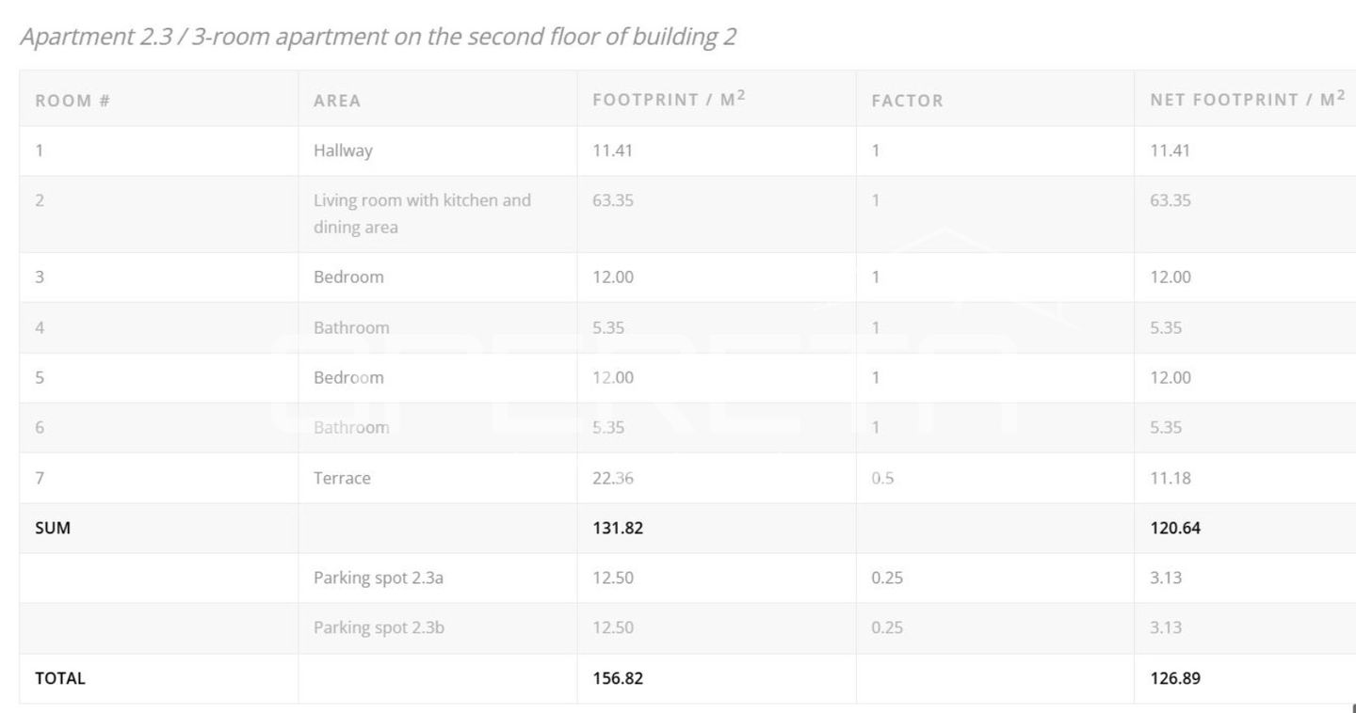Select the Bathroom cell in row 6
This screenshot has width=1356, height=713.
click(351, 427)
